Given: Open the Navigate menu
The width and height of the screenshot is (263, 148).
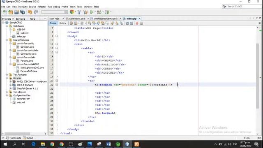Looking at the screenshot, I should point(23,7).
